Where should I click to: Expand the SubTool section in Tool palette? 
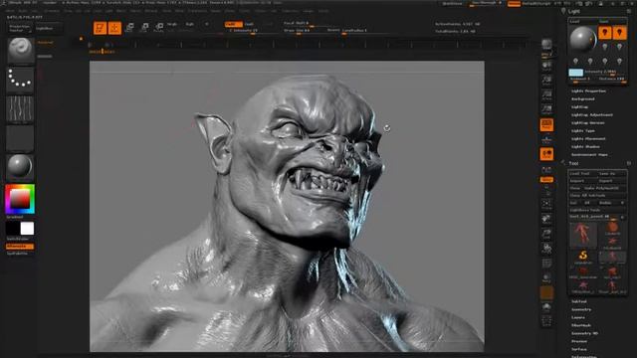point(579,301)
